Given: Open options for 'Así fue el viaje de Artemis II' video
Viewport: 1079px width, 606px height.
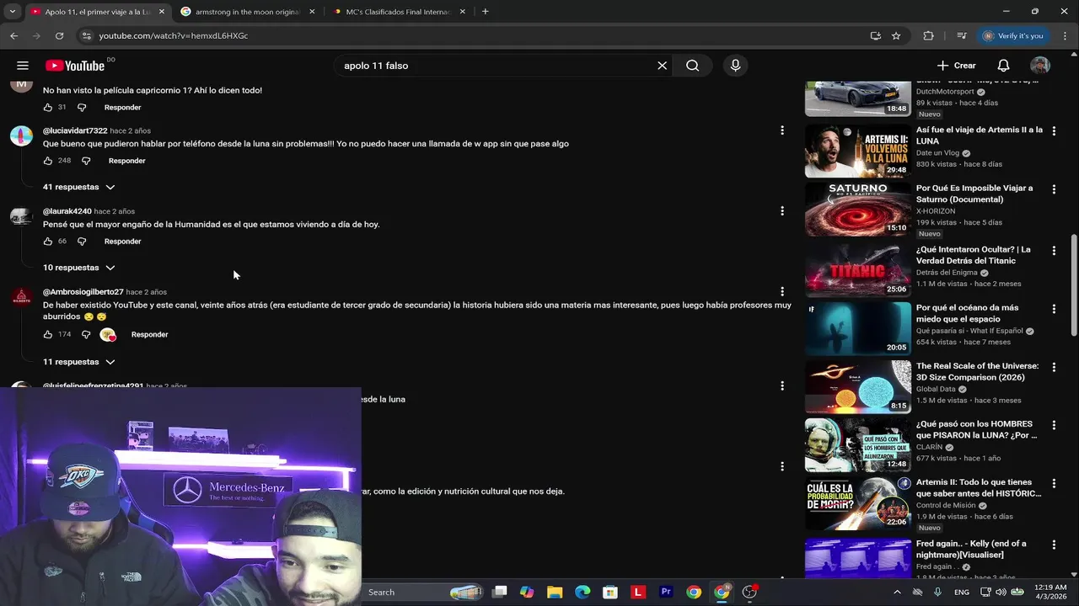Looking at the screenshot, I should [x=1054, y=132].
